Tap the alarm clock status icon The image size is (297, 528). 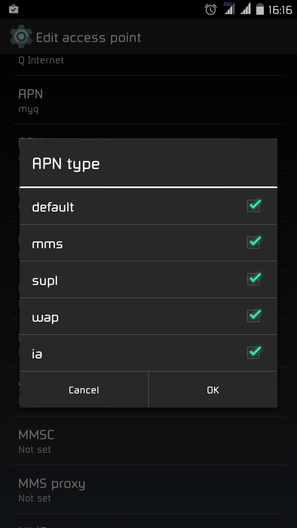point(210,9)
